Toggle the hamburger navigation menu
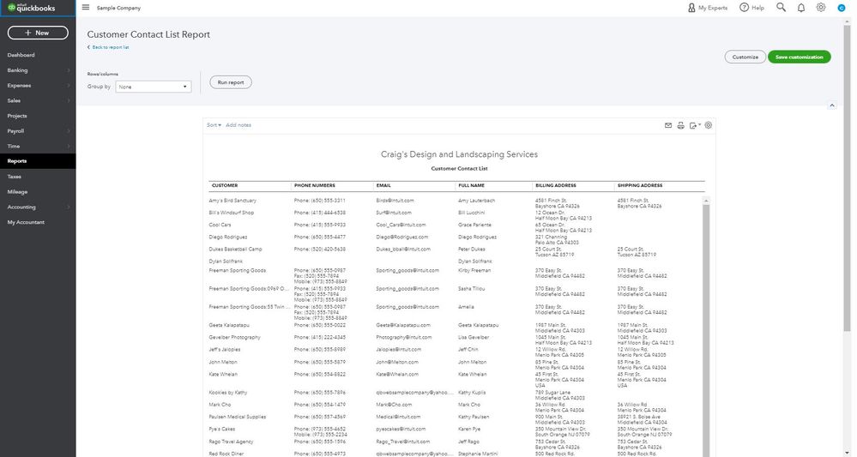 (x=86, y=8)
